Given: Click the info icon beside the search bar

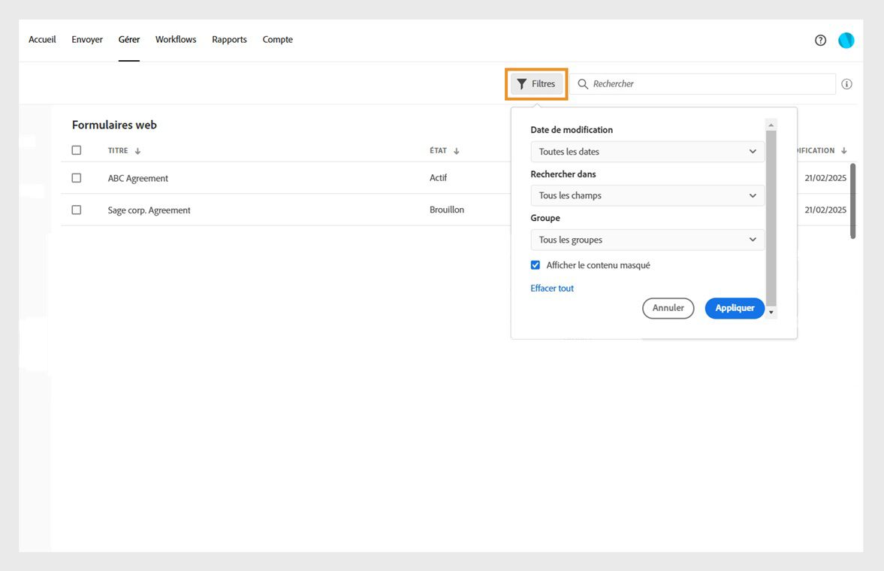Looking at the screenshot, I should coord(846,84).
